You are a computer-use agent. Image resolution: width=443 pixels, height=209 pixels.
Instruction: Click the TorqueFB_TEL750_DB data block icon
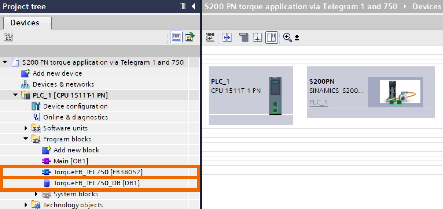[x=46, y=183]
